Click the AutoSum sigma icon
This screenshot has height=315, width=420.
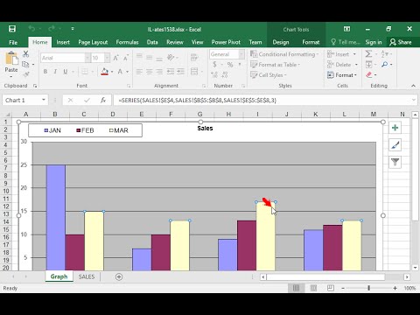tap(368, 54)
